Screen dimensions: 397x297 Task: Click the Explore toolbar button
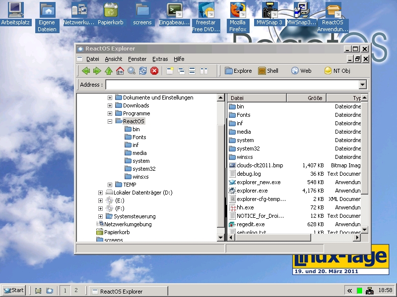pos(238,71)
